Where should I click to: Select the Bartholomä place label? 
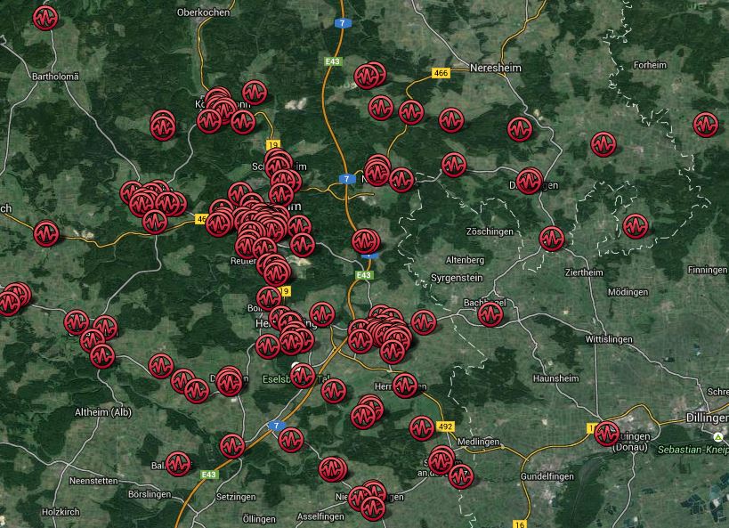55,77
